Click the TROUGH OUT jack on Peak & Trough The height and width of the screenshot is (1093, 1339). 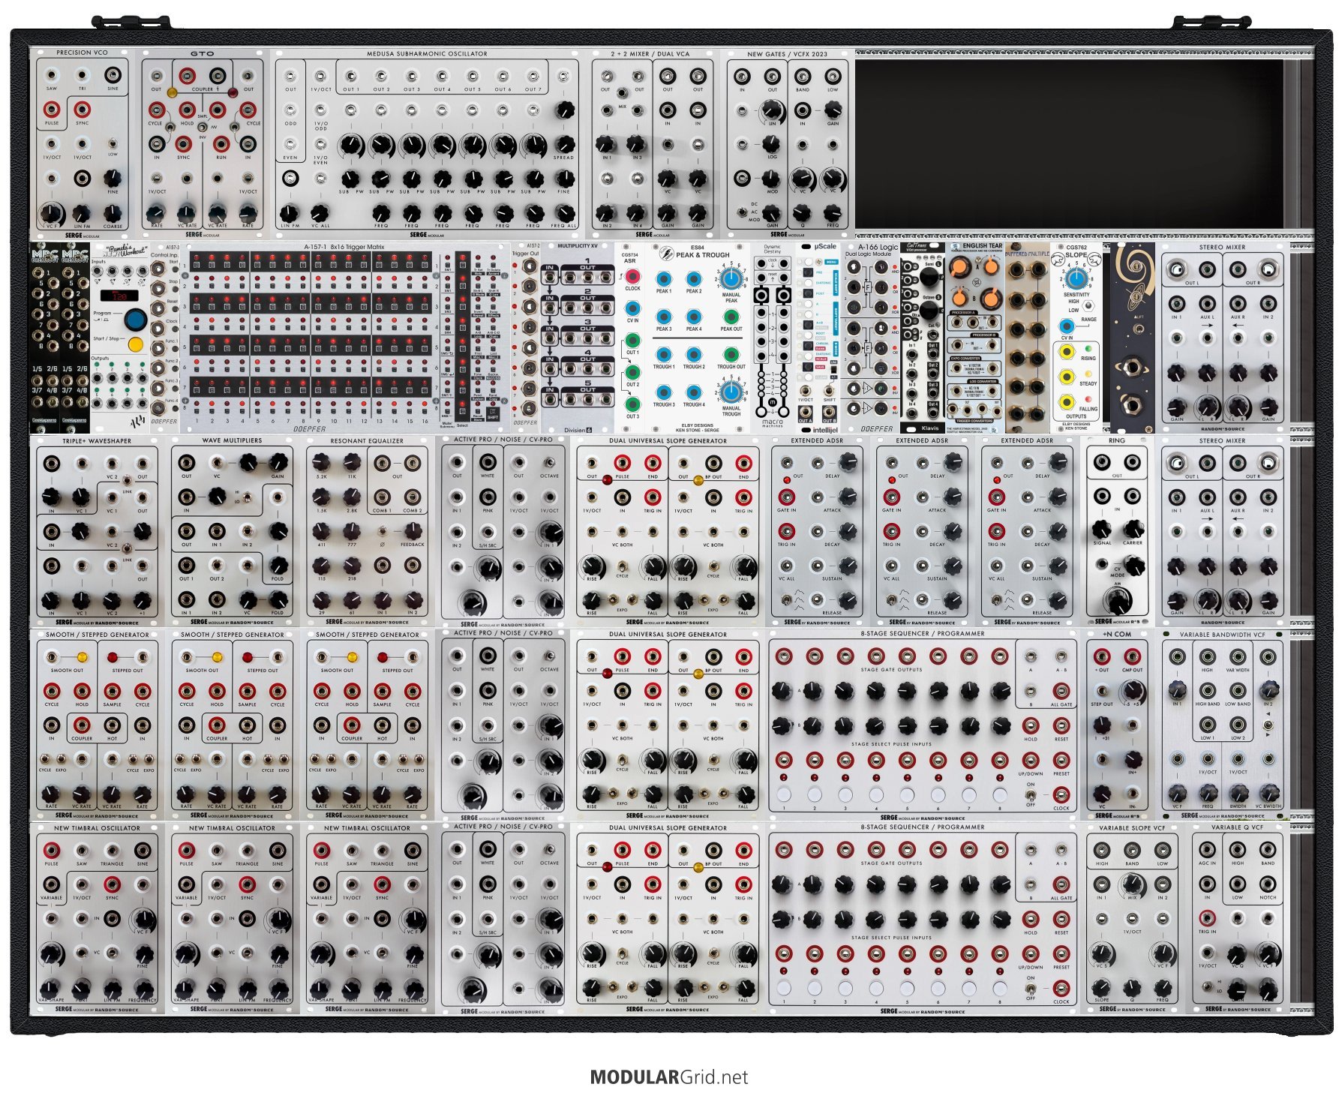click(x=731, y=355)
